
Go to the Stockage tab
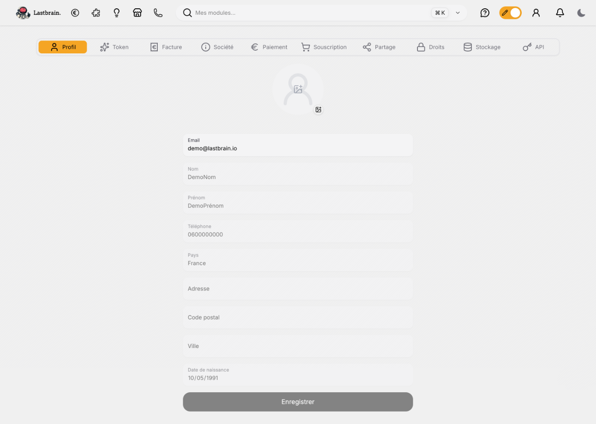[482, 47]
